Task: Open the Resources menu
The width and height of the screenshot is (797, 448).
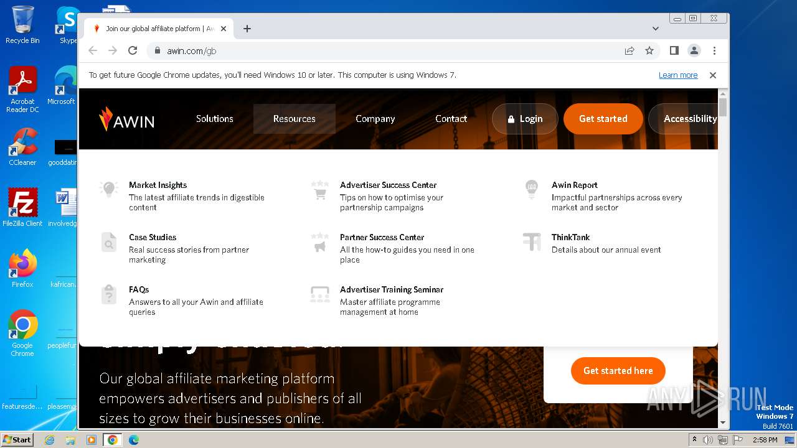Action: (x=295, y=119)
